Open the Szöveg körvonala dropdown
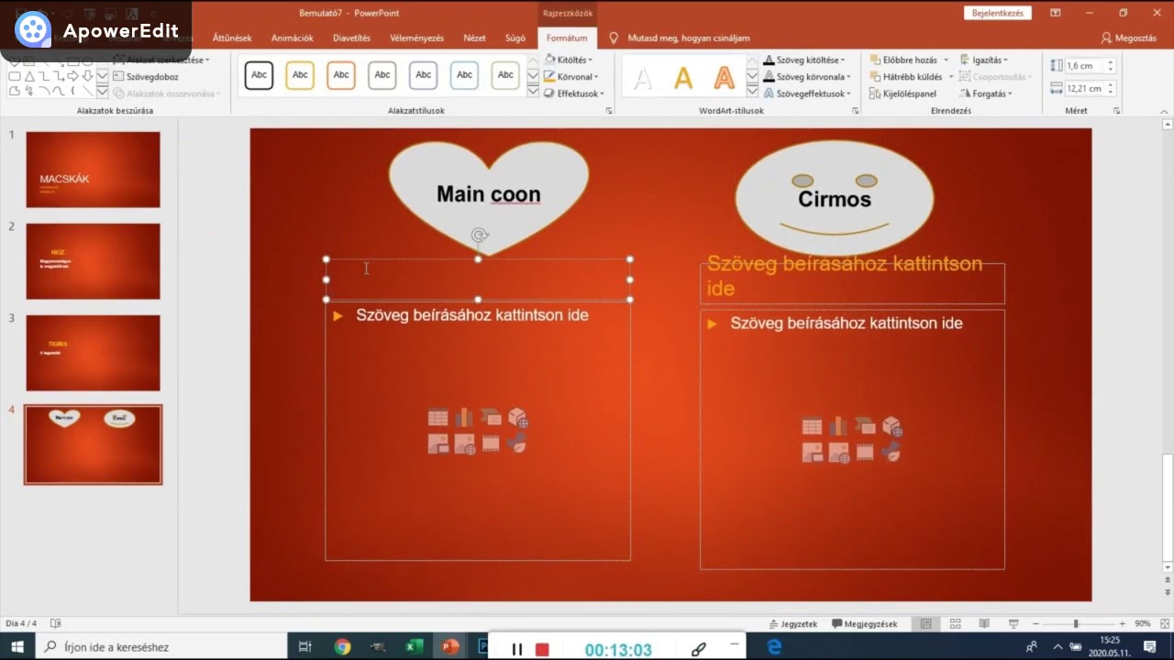Screen dimensions: 1174x660 [807, 77]
